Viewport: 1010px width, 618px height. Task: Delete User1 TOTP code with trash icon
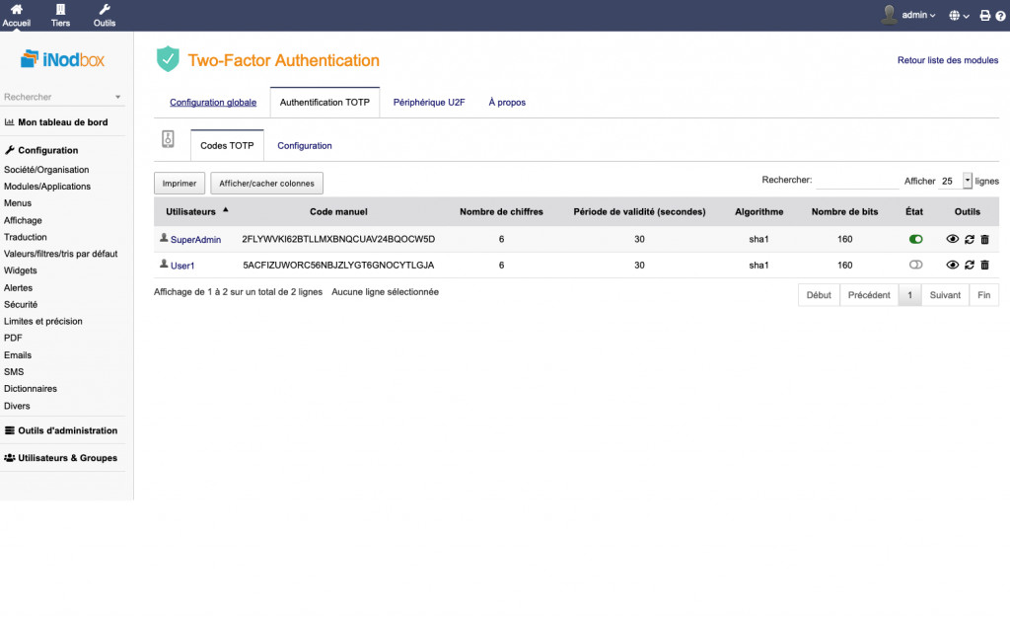(x=984, y=265)
